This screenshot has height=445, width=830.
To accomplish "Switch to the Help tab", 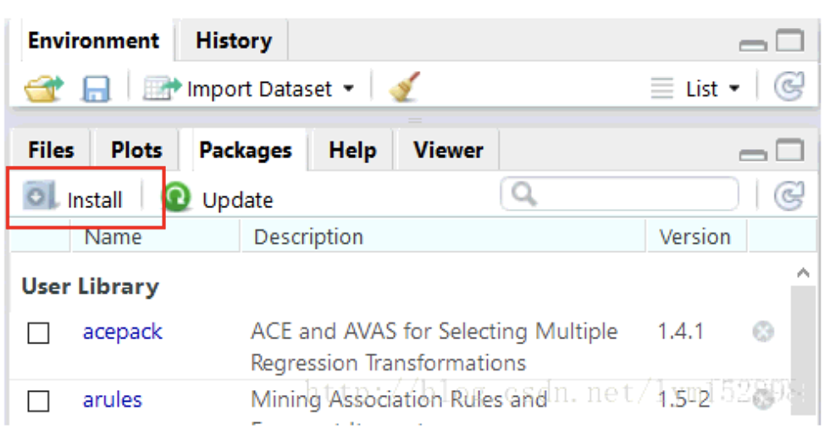I will click(351, 151).
